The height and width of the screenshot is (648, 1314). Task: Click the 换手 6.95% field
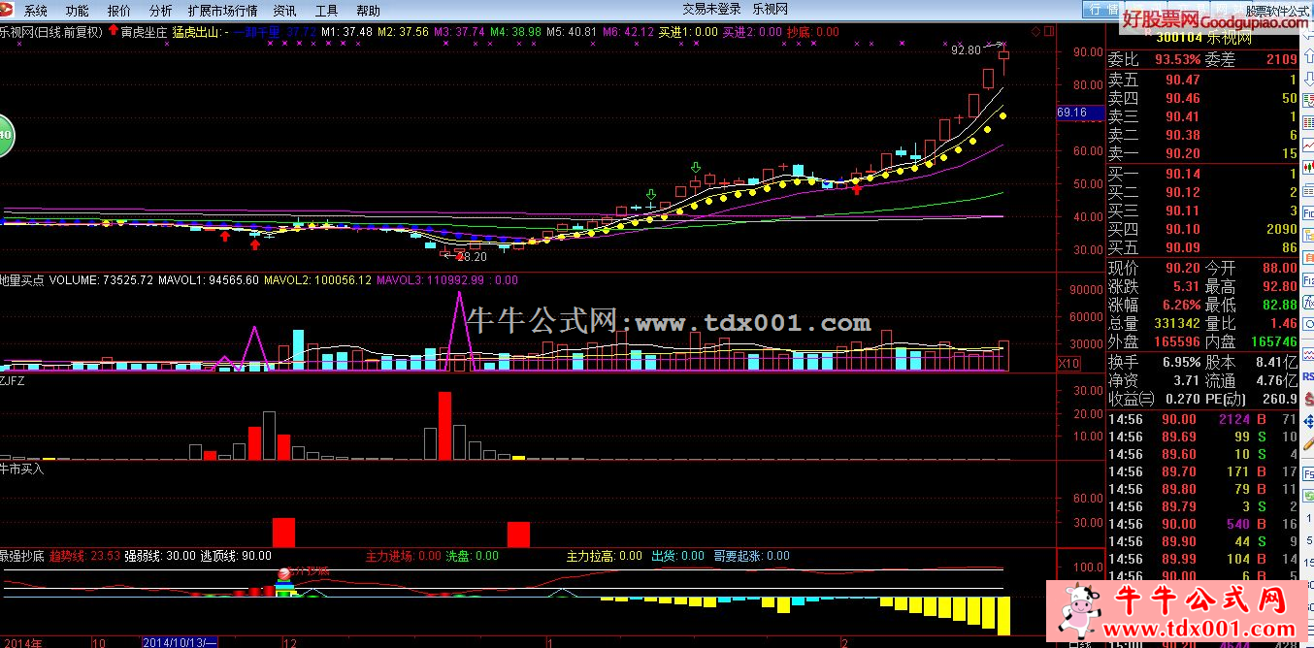[1154, 362]
